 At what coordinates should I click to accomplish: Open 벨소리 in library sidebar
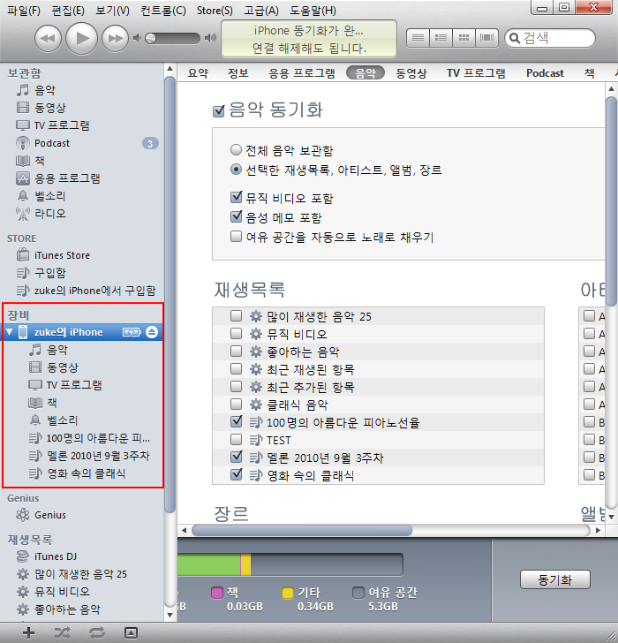50,196
